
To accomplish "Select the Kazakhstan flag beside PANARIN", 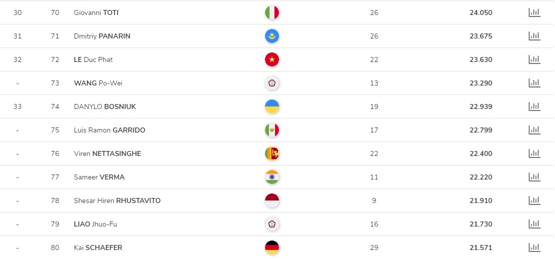I will tap(272, 36).
